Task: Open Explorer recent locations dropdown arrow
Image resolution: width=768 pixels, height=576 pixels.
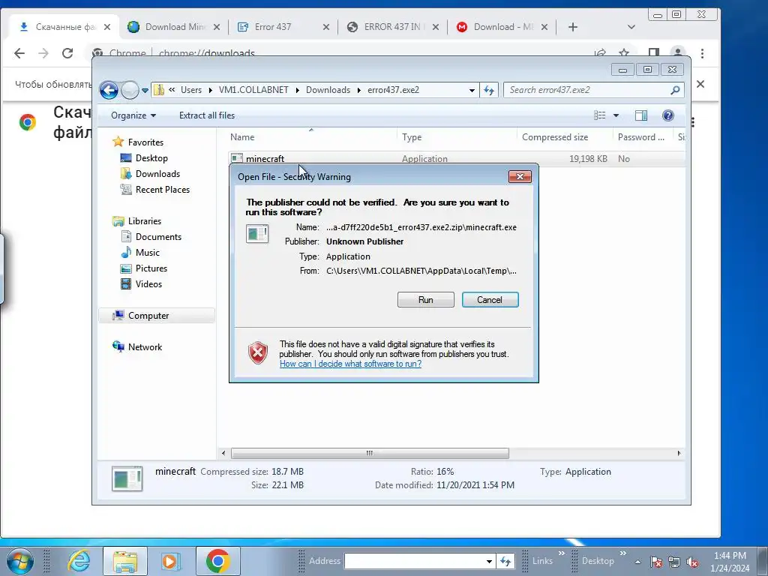Action: click(145, 90)
